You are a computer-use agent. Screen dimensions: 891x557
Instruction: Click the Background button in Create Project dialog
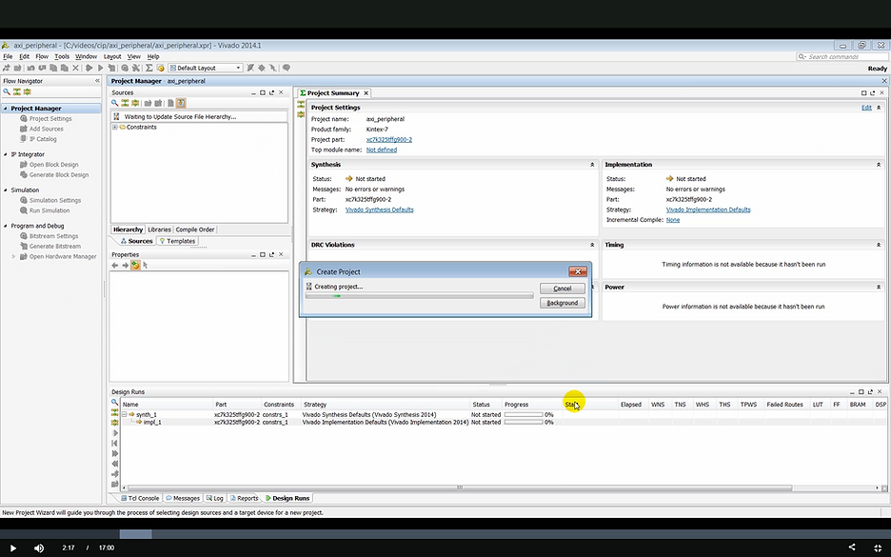pos(562,303)
